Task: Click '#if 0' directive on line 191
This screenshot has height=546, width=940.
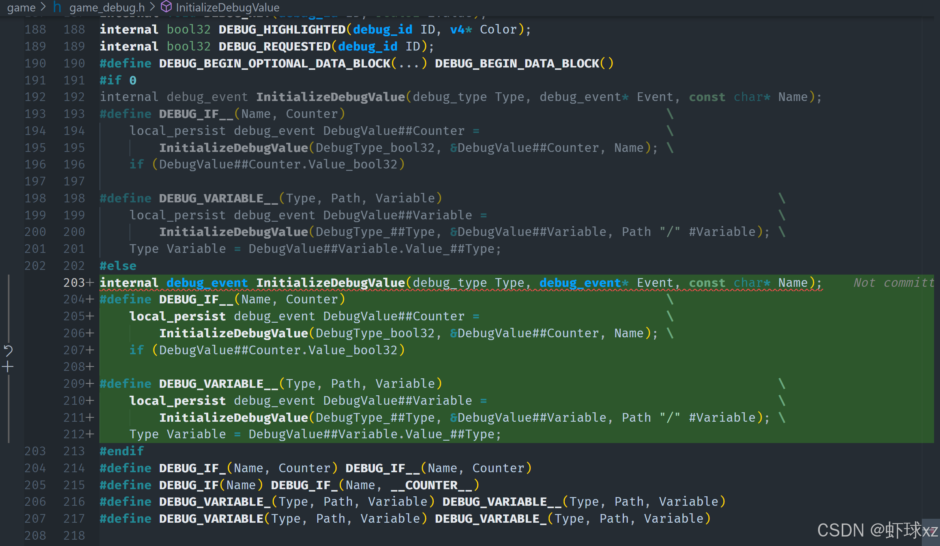Action: pyautogui.click(x=118, y=80)
